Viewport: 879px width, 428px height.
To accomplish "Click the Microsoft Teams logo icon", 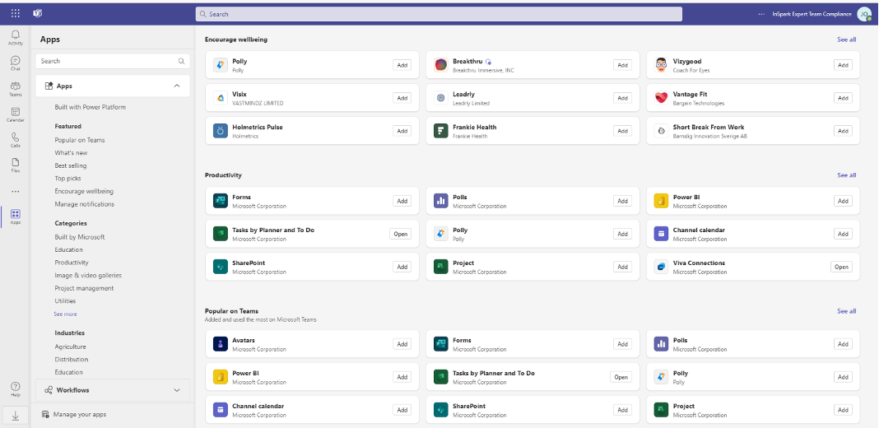I will (38, 13).
